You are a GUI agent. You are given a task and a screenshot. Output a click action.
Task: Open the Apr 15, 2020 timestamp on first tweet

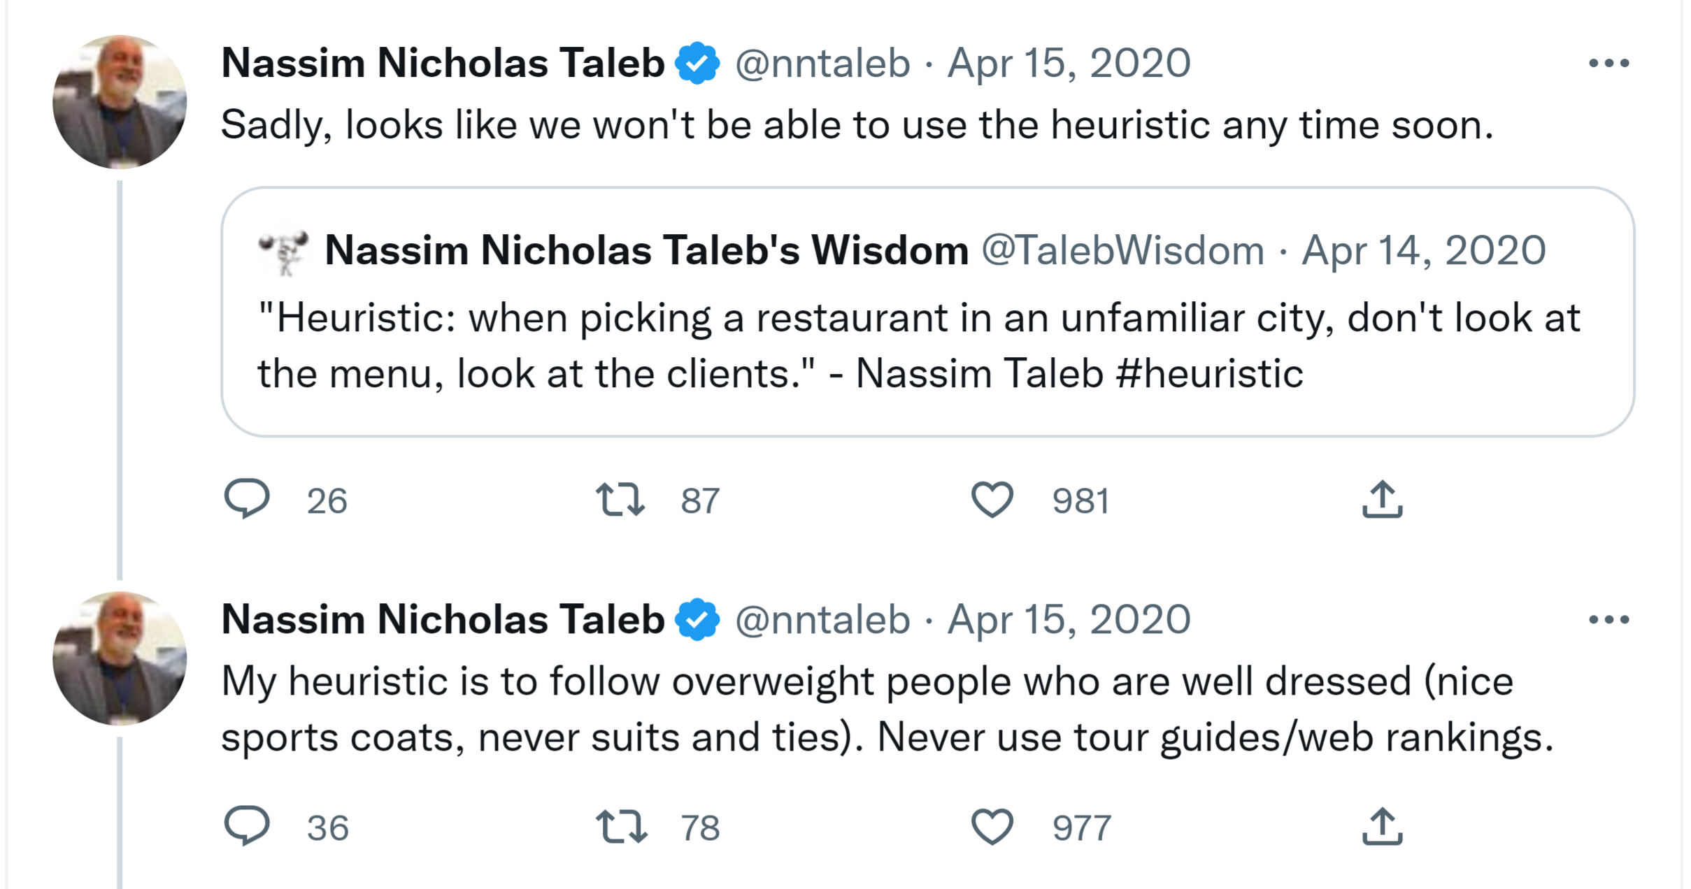tap(1069, 64)
